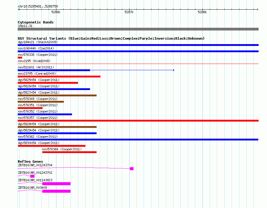Click the brown dgv5827n54 complex bar
This screenshot has width=267, height=208.
tap(57, 95)
